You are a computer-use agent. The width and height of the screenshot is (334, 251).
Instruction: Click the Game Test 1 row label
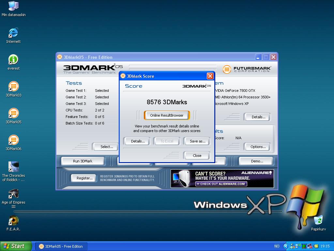(76, 91)
